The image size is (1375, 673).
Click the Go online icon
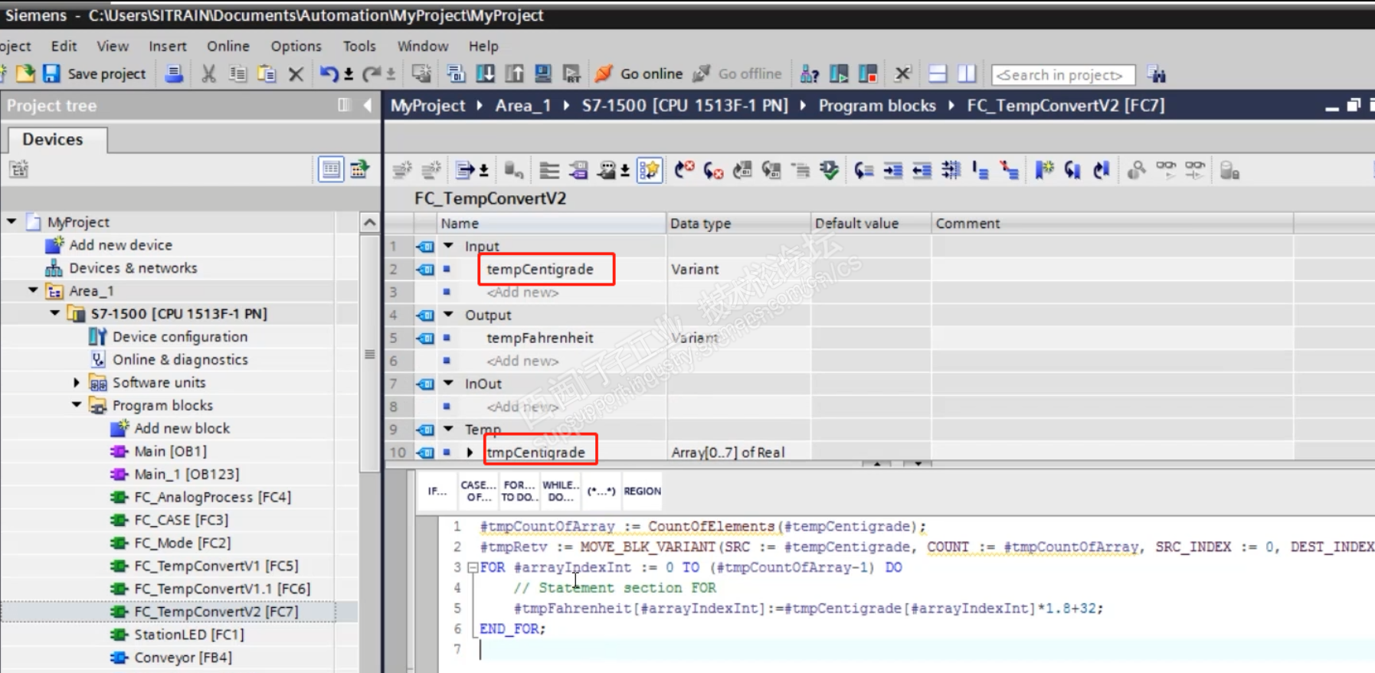(604, 74)
